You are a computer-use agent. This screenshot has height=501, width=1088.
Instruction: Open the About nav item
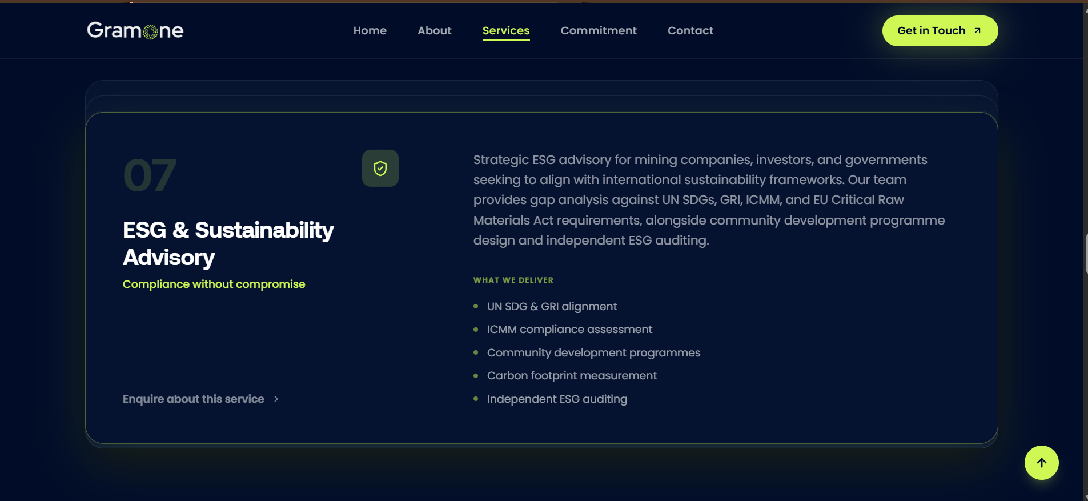435,30
